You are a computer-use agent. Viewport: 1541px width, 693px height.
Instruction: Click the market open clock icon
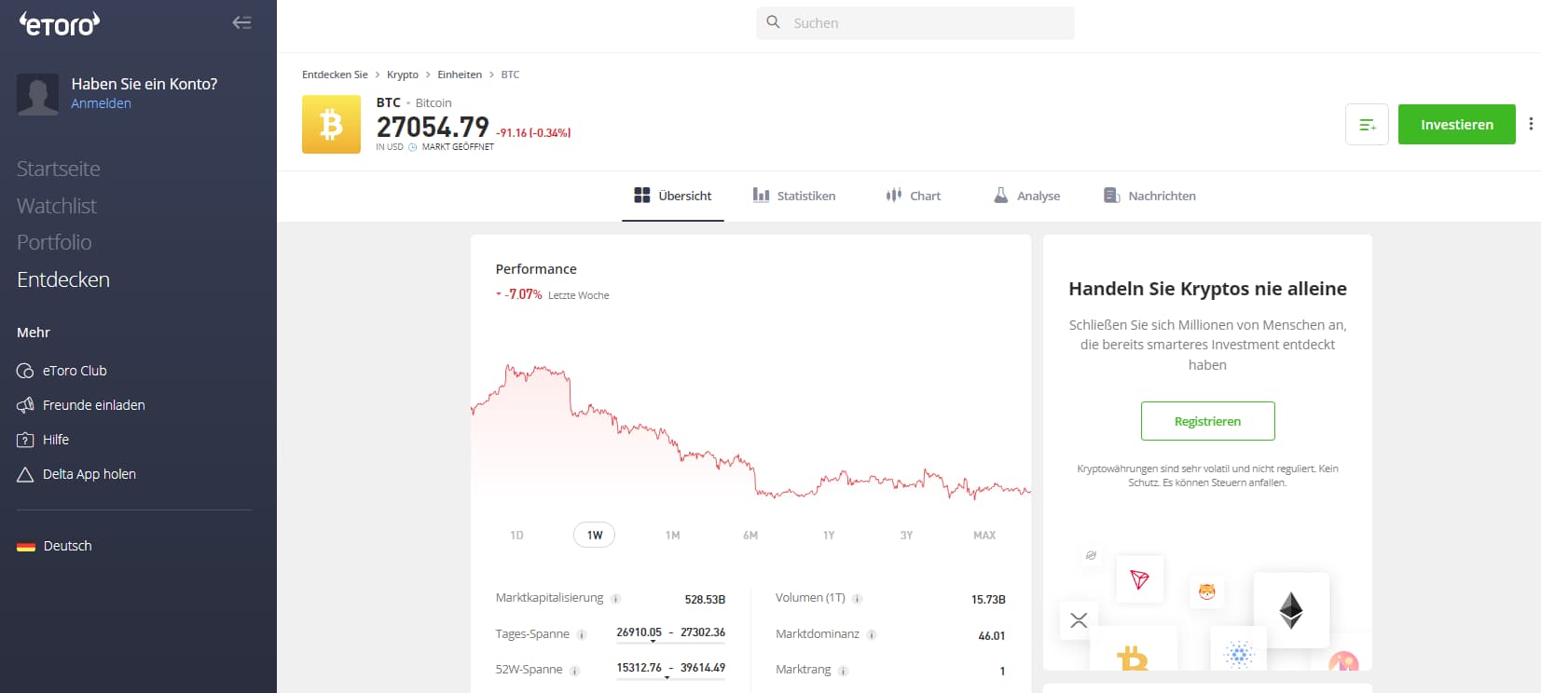[x=413, y=147]
